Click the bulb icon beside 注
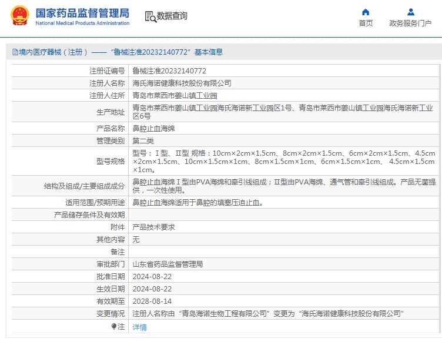The height and width of the screenshot is (342, 442). [114, 326]
